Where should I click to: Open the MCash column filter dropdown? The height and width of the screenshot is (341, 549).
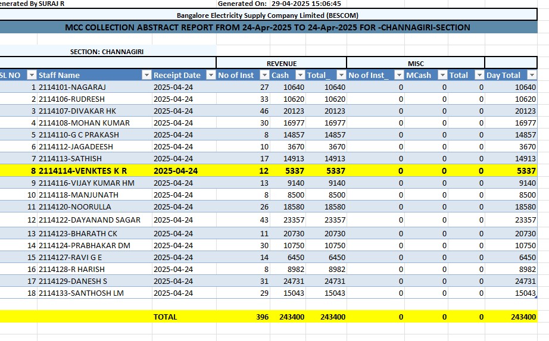tap(443, 75)
